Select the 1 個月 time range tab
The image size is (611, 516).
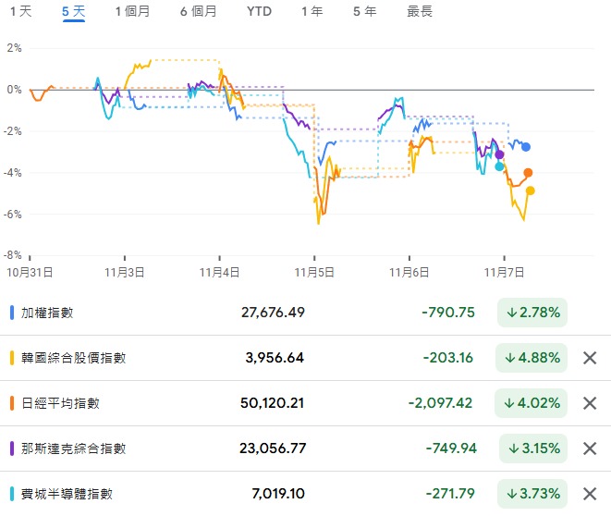click(132, 12)
